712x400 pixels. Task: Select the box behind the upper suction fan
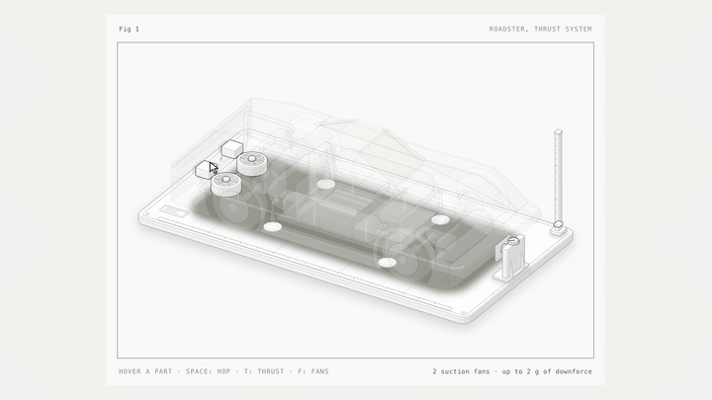pos(231,149)
